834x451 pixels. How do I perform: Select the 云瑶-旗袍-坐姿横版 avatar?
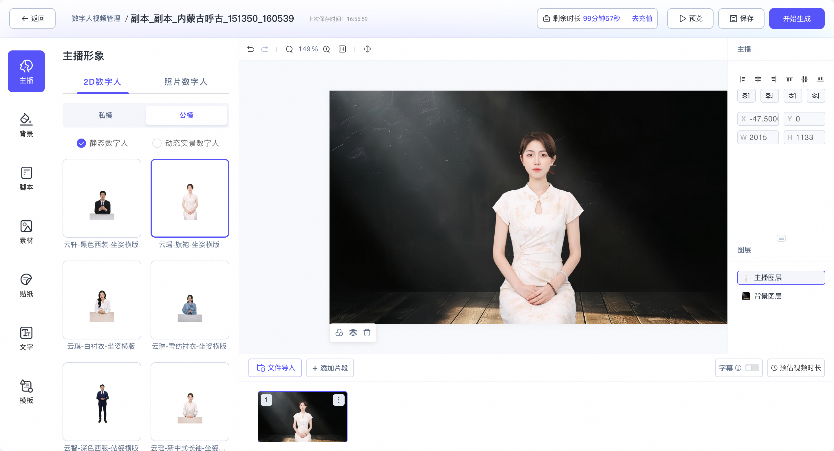point(190,198)
